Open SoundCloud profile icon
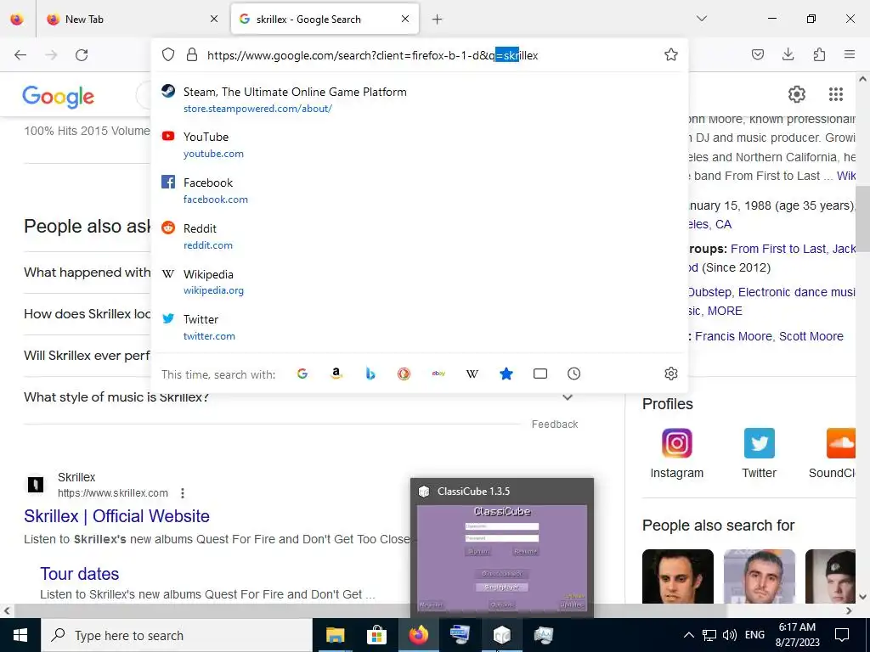 coord(840,443)
